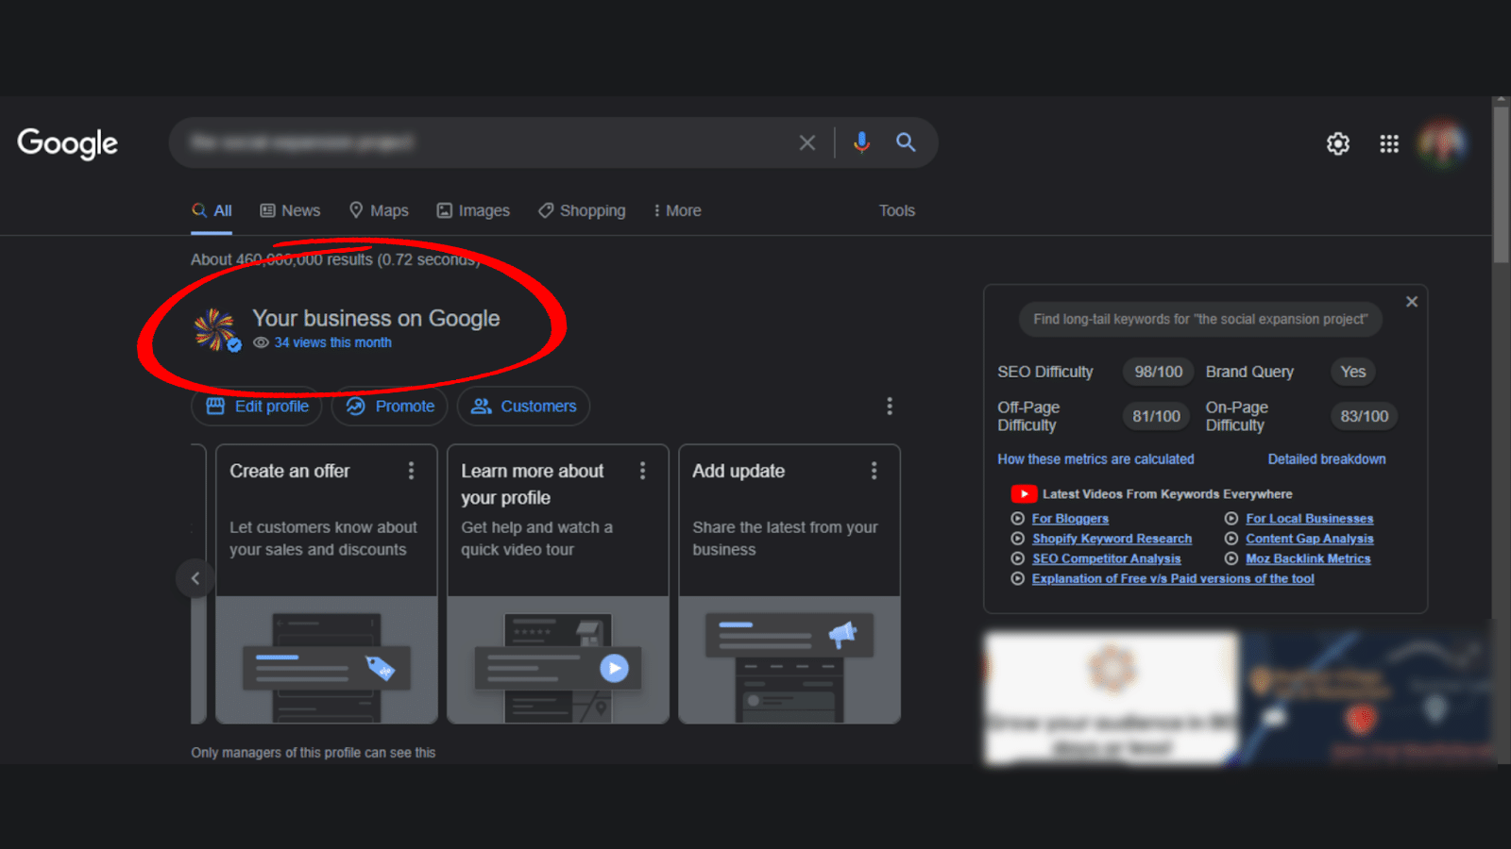
Task: Open the More search menu
Action: tap(677, 210)
